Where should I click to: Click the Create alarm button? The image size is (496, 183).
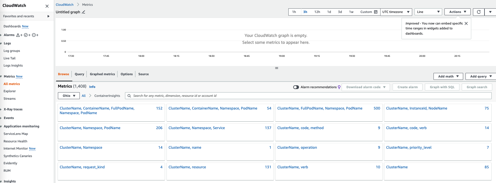tap(408, 87)
